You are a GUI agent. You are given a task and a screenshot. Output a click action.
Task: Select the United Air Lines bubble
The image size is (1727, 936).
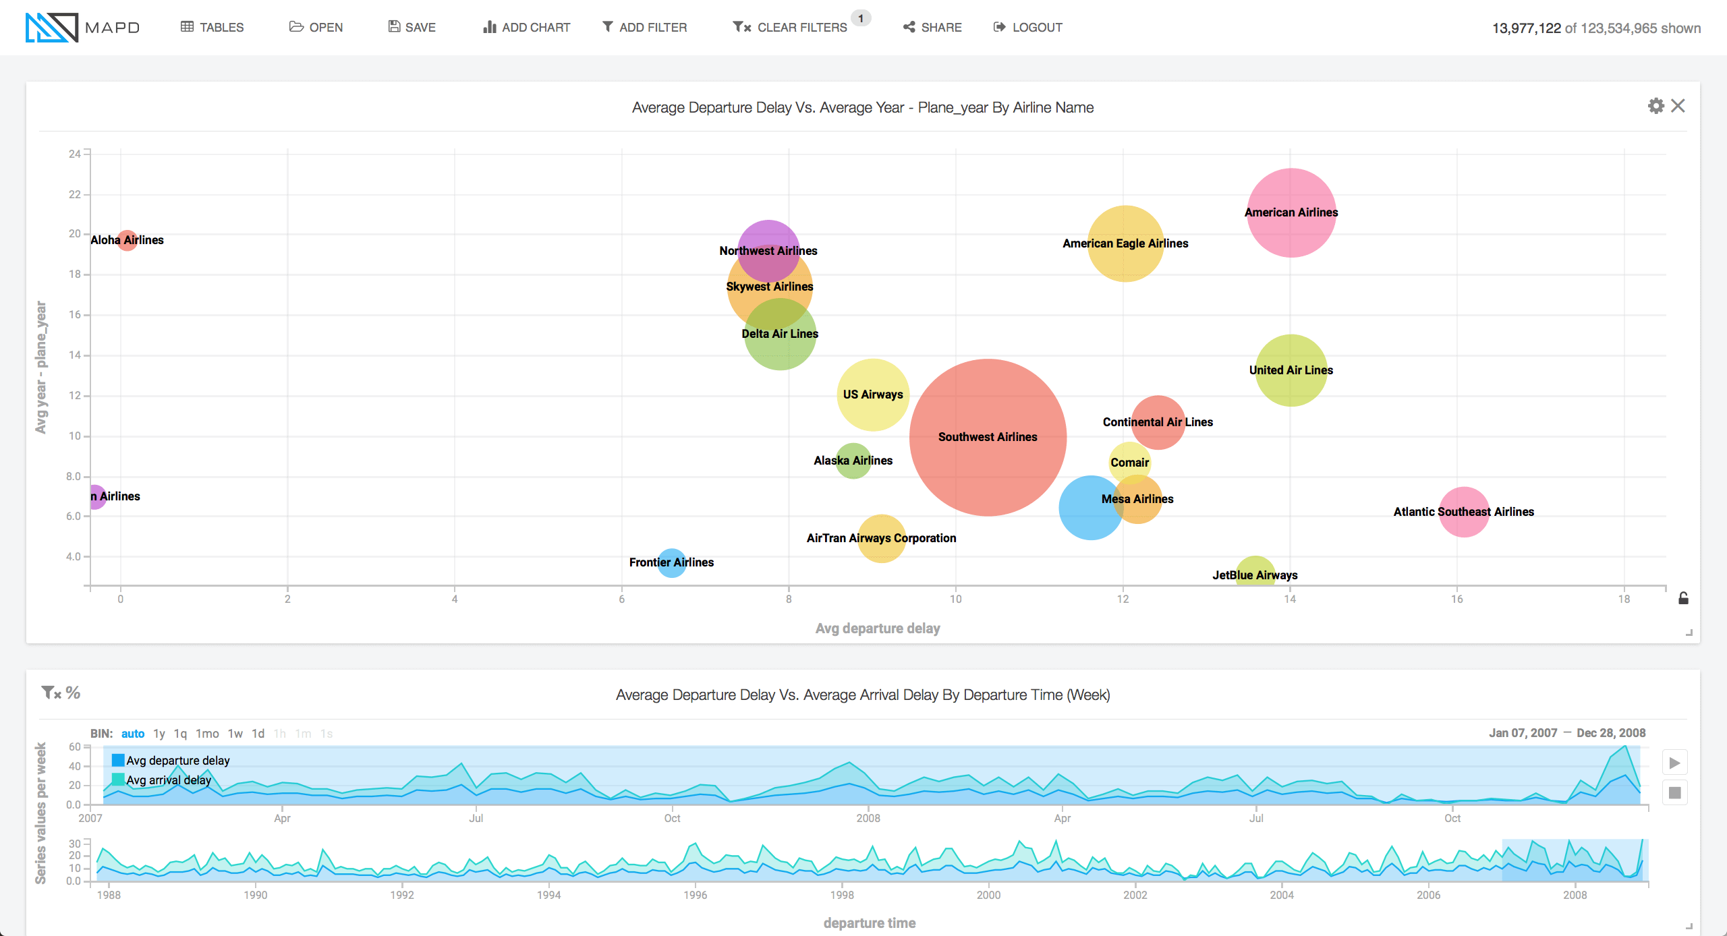(1291, 370)
